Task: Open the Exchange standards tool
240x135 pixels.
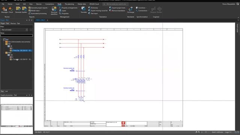Action: [131, 10]
